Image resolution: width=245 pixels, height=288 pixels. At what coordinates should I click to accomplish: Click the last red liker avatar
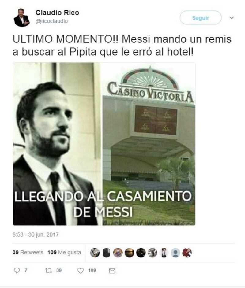(187, 253)
